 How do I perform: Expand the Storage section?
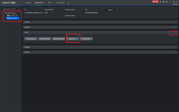tap(100, 47)
